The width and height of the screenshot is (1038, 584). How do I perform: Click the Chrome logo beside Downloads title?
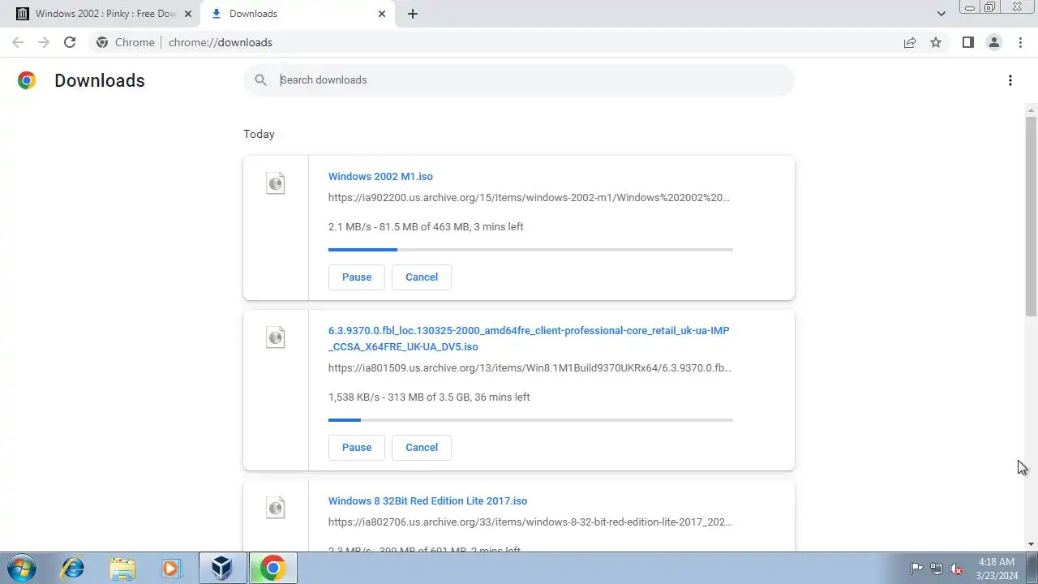click(27, 80)
